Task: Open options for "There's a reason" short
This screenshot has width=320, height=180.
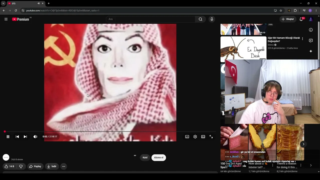Action: tap(301, 165)
